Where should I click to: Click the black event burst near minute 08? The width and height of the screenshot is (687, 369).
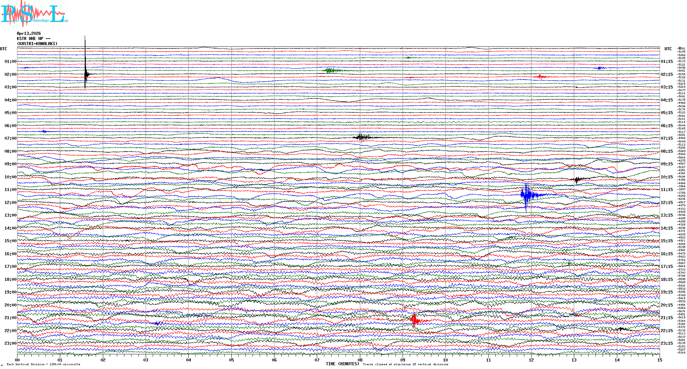pyautogui.click(x=362, y=137)
